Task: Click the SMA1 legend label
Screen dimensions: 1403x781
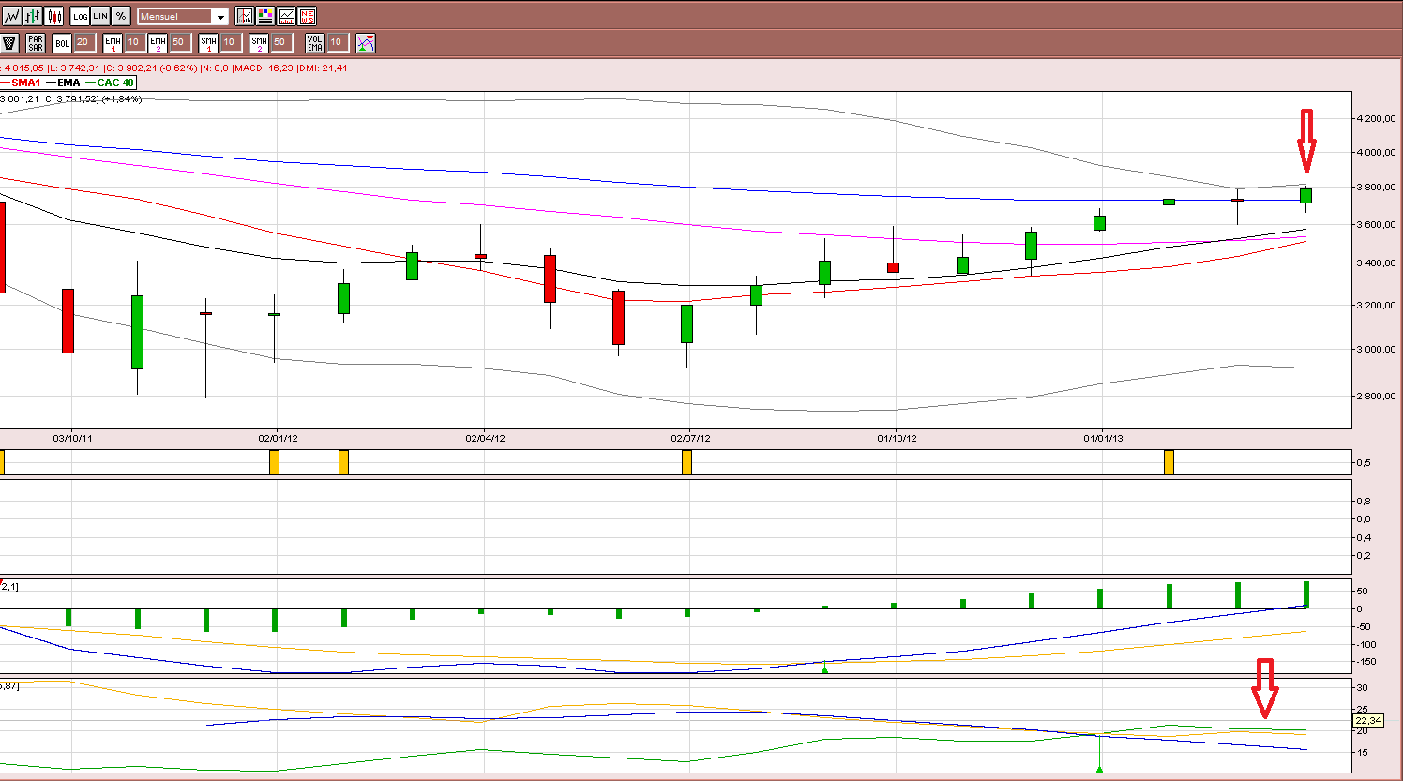Action: [x=26, y=83]
